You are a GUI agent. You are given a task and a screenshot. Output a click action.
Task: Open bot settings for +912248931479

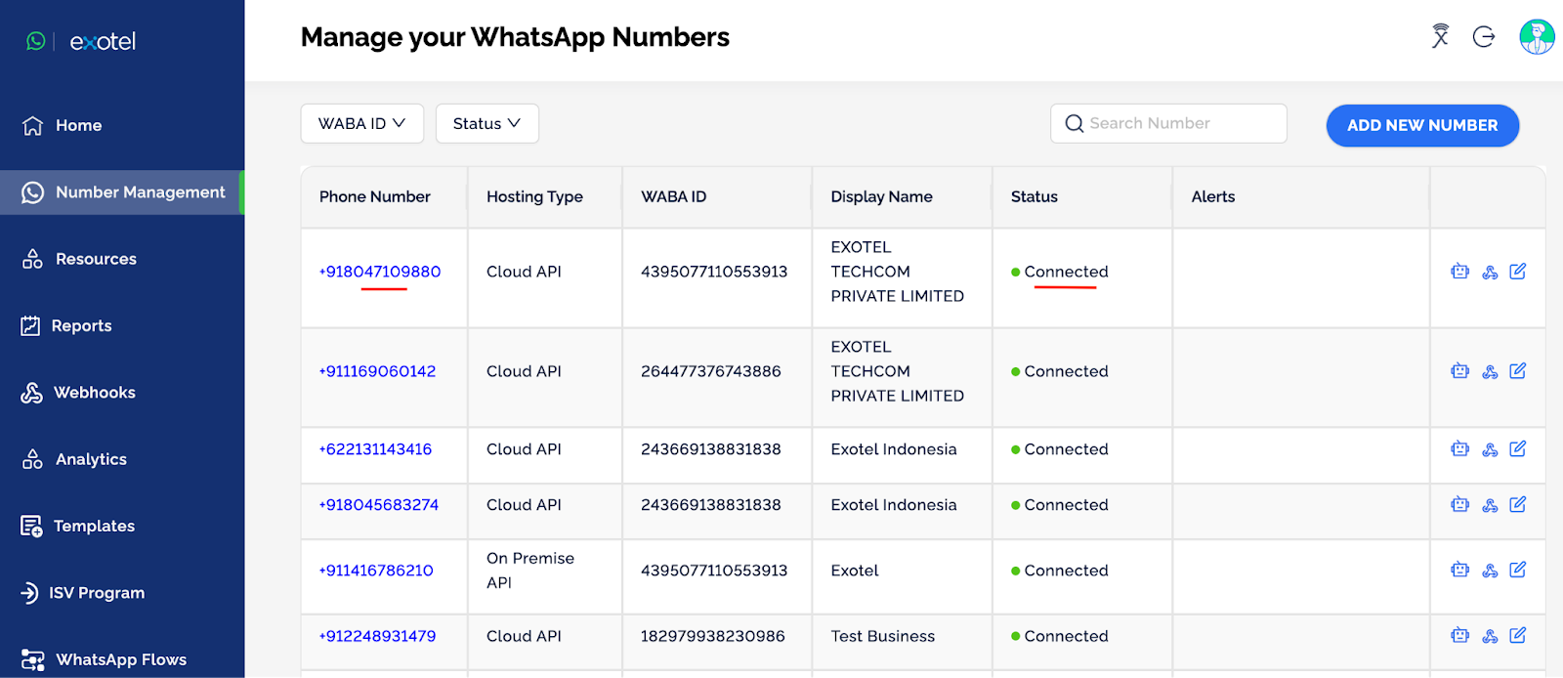1460,636
